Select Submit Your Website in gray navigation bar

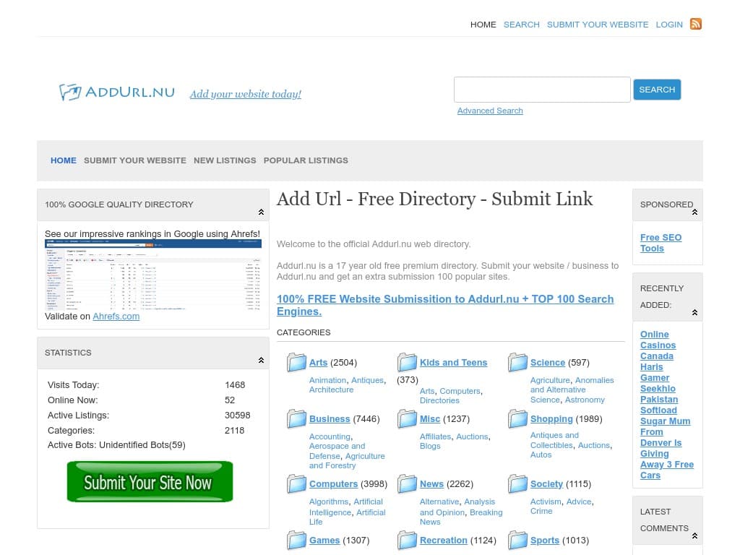[x=135, y=160]
